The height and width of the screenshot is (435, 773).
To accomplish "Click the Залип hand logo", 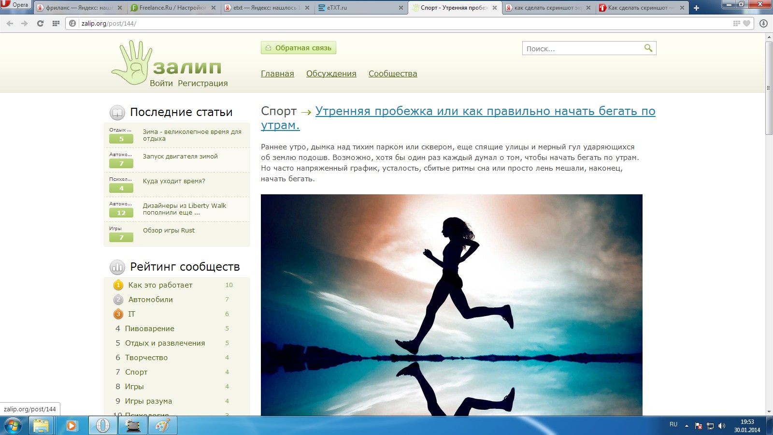I will (132, 63).
